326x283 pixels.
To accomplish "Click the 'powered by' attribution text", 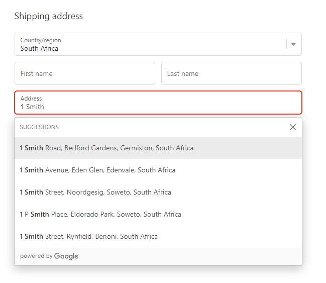I will pos(36,256).
